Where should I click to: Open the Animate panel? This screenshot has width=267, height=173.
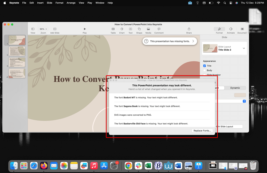click(231, 30)
